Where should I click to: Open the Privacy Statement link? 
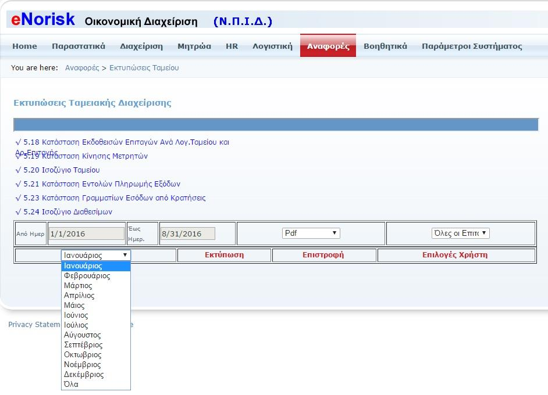[34, 325]
